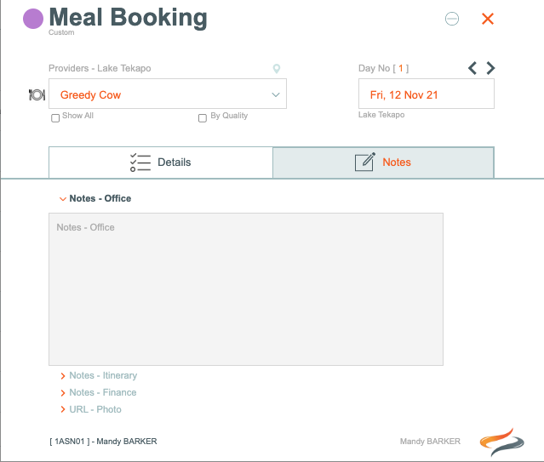The image size is (544, 462).
Task: Click the dropdown arrow beside Greedy Cow
Action: click(276, 94)
